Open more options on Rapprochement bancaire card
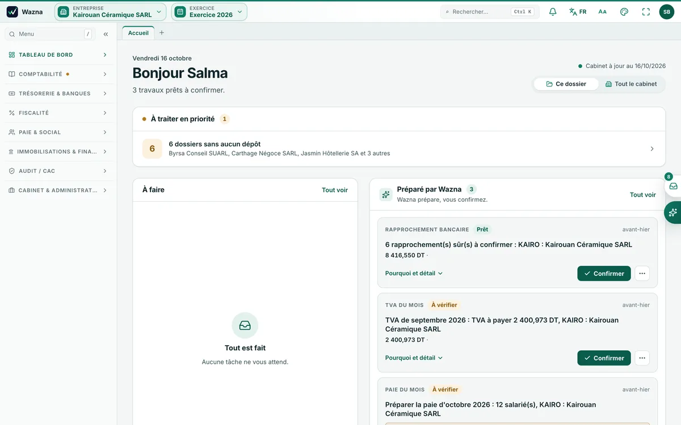The image size is (681, 425). point(642,273)
